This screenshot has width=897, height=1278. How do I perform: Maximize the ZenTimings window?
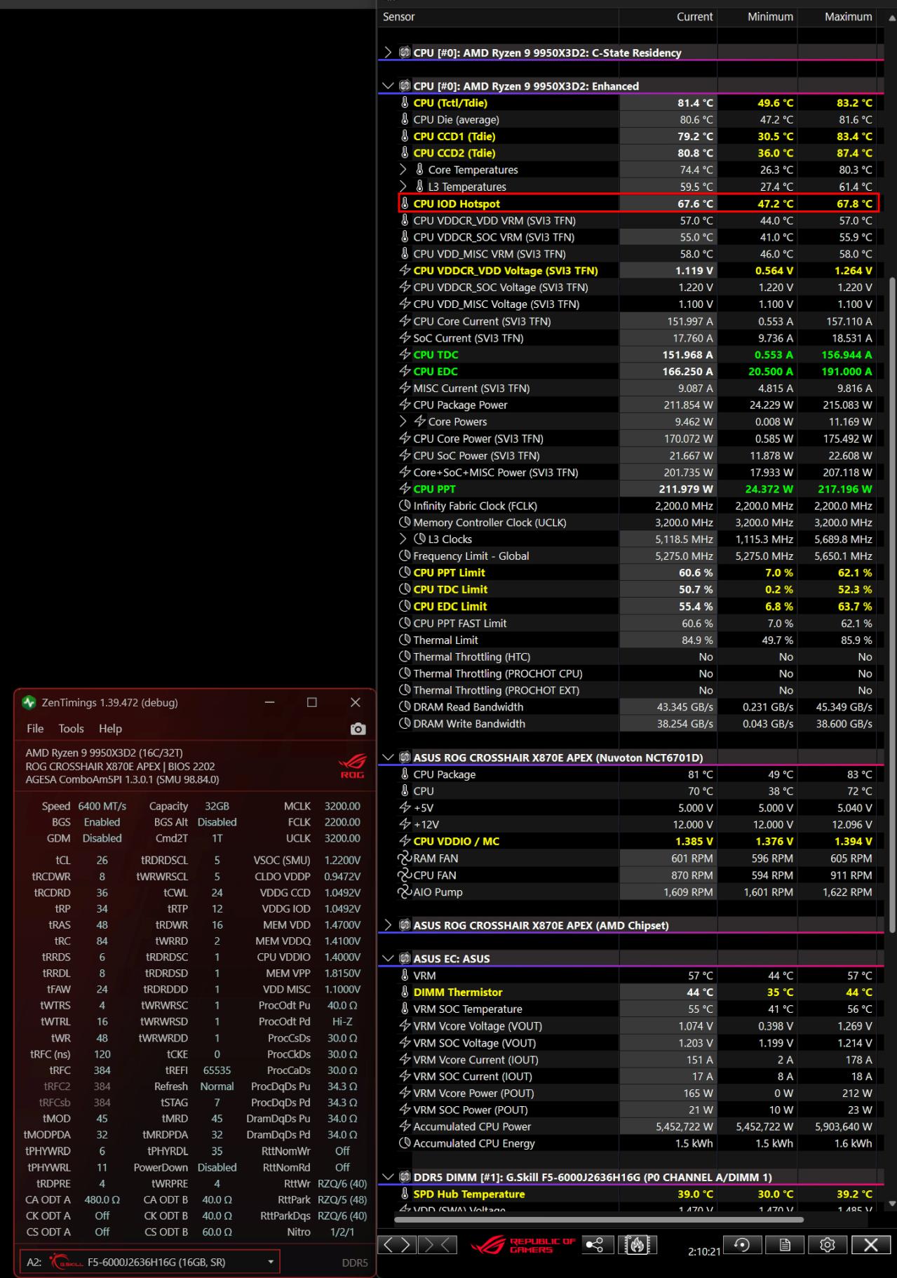(x=312, y=702)
